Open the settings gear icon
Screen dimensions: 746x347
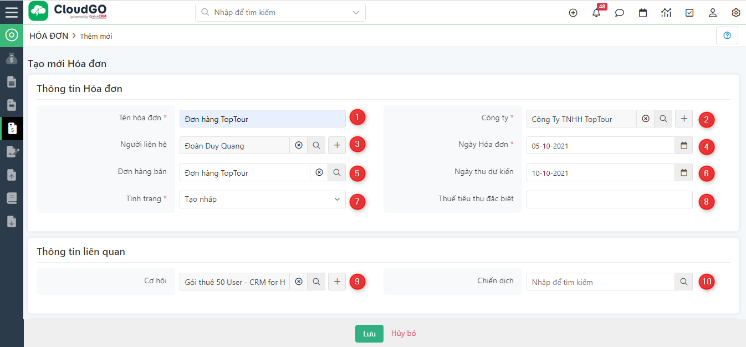pos(736,13)
